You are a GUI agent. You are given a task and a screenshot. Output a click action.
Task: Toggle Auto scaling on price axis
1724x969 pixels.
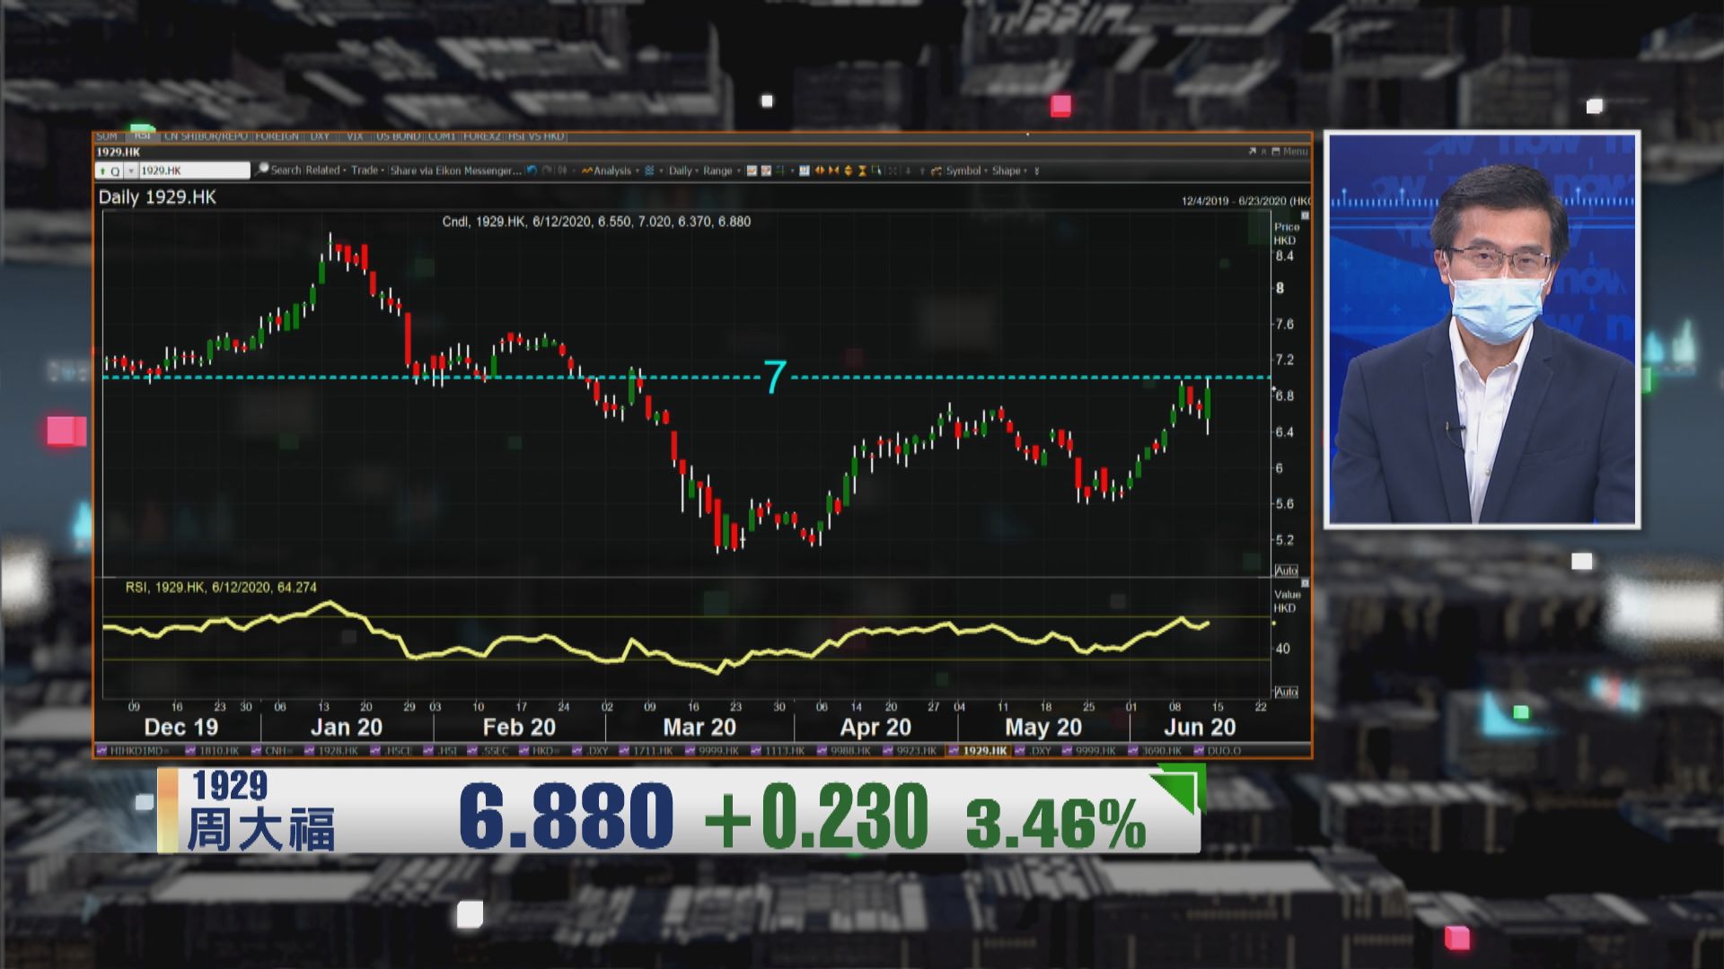tap(1286, 571)
